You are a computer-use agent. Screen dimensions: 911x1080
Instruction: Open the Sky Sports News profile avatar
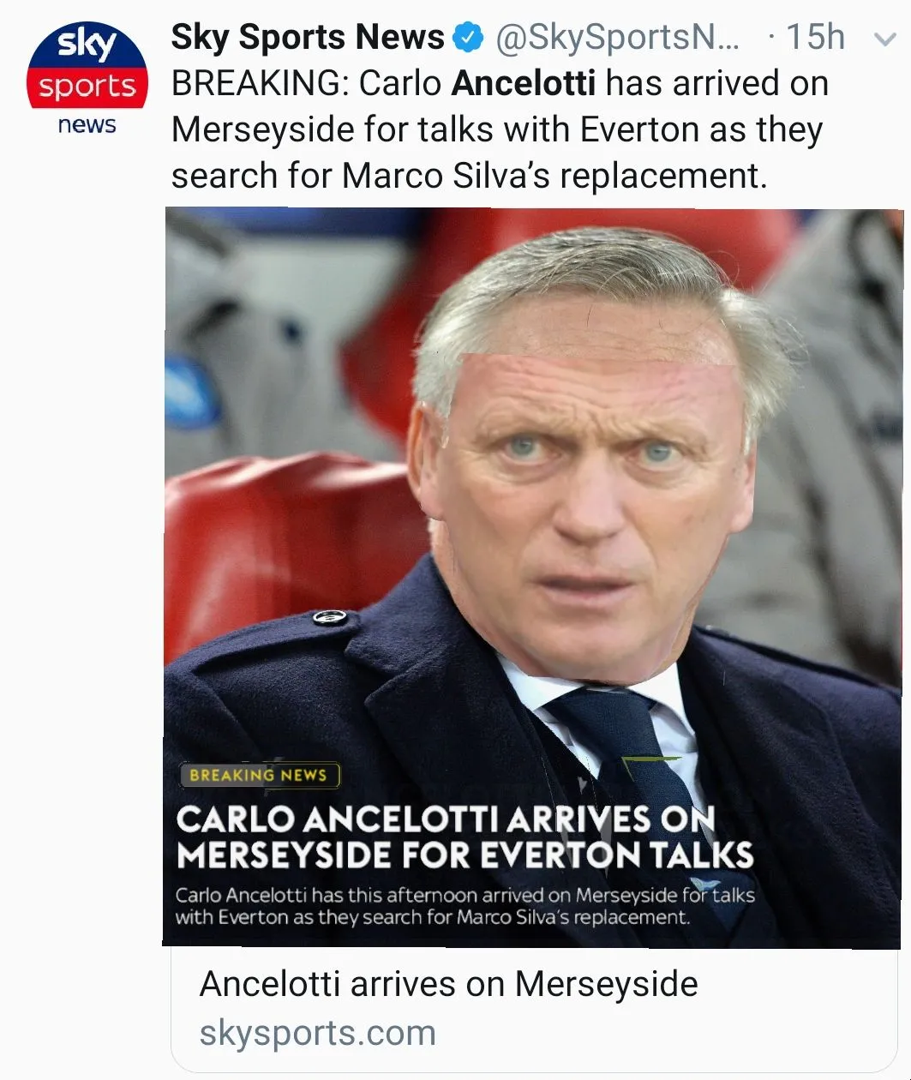pos(87,79)
